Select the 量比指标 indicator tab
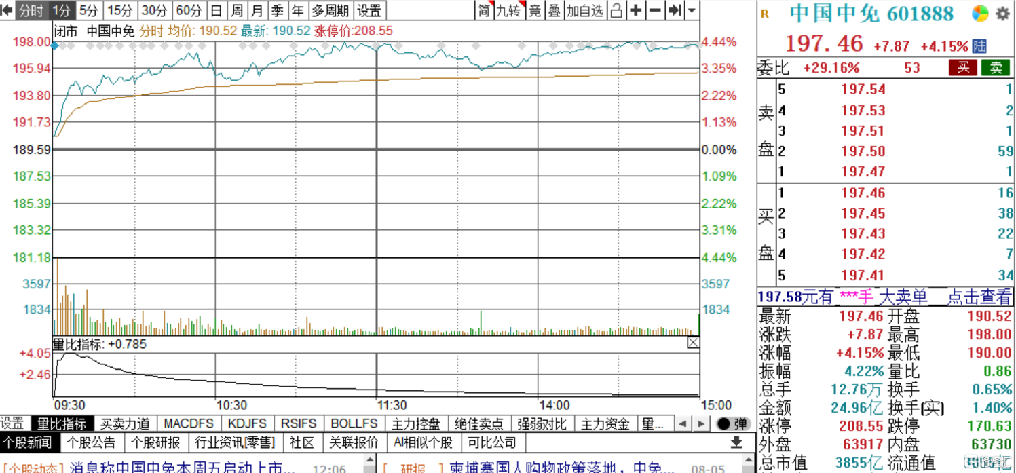Screen dimensions: 1016x473 [x=62, y=423]
